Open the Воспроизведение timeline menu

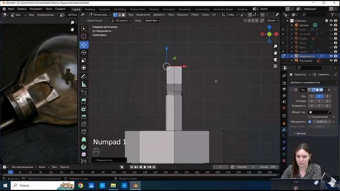(x=24, y=167)
